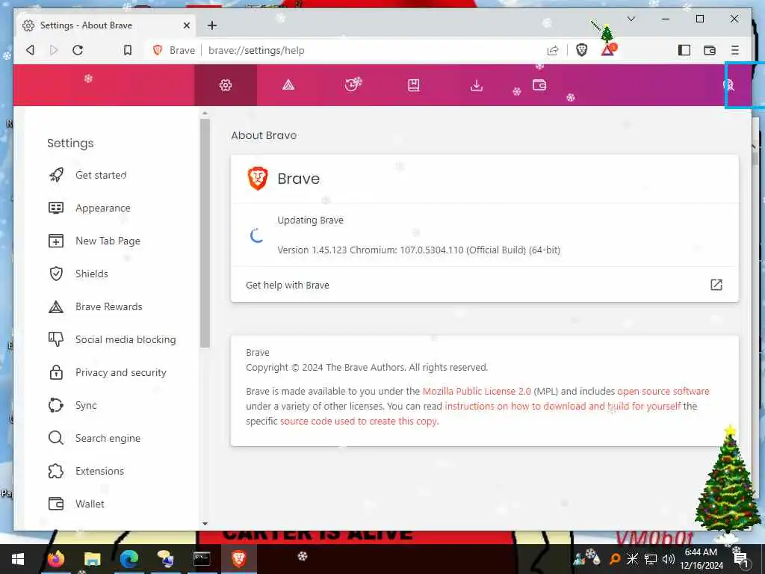Click the forward navigation arrow
The width and height of the screenshot is (765, 574).
click(x=54, y=50)
